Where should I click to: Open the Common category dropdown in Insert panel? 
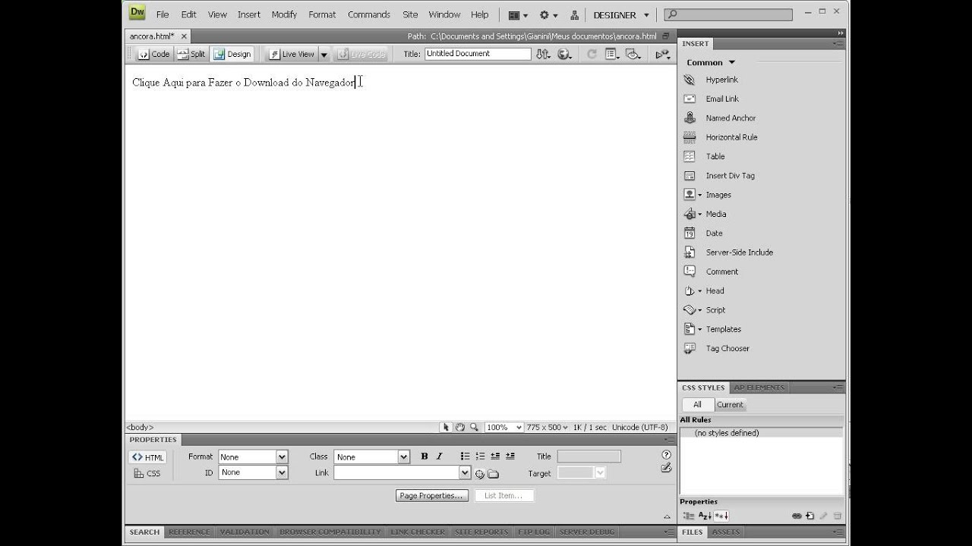coord(711,62)
